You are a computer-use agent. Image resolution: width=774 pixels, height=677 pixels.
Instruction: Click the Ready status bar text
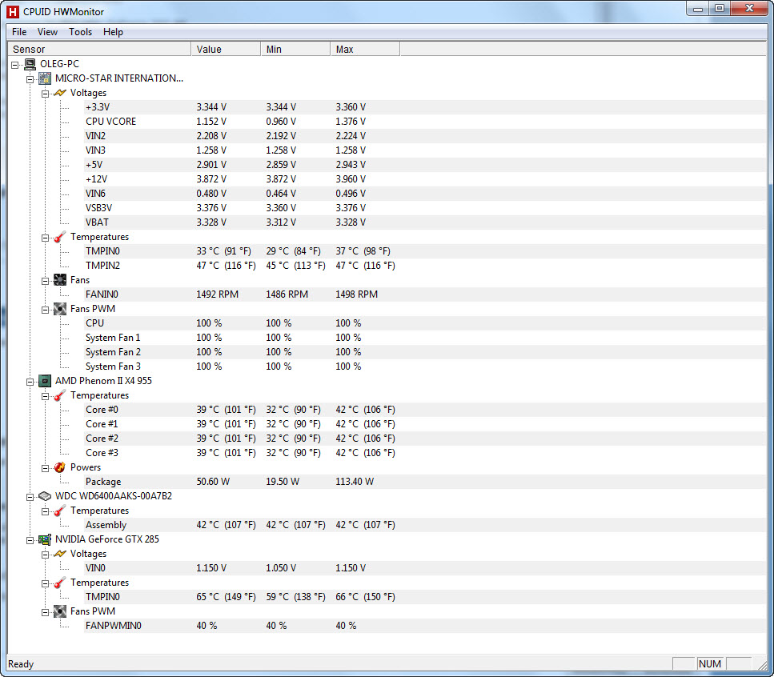(21, 664)
